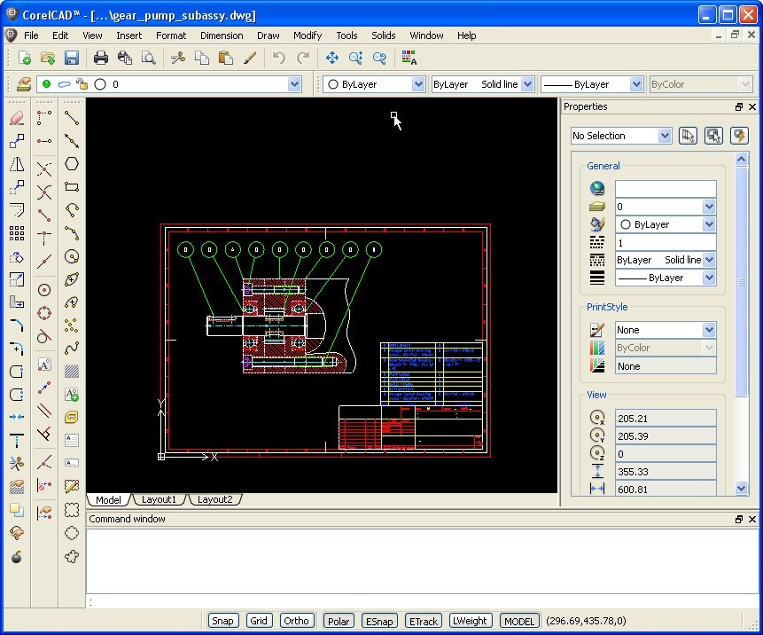The width and height of the screenshot is (763, 635).
Task: Open the toolbar line style dropdown showing Solid line
Action: point(527,84)
